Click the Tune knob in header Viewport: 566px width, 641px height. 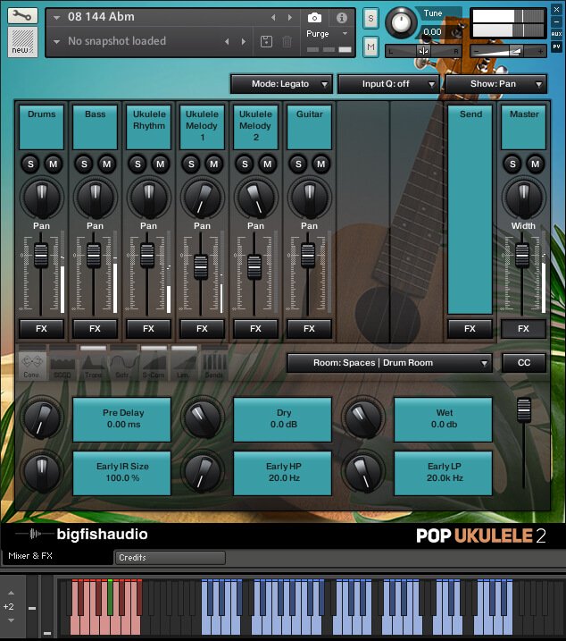click(401, 23)
